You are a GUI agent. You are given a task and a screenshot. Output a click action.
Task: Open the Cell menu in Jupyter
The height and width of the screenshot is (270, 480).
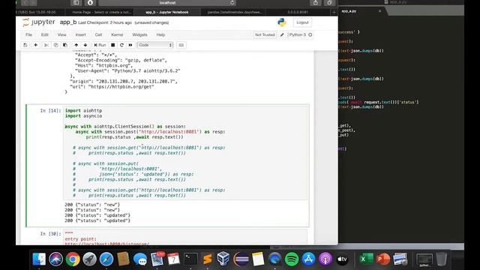(x=98, y=35)
